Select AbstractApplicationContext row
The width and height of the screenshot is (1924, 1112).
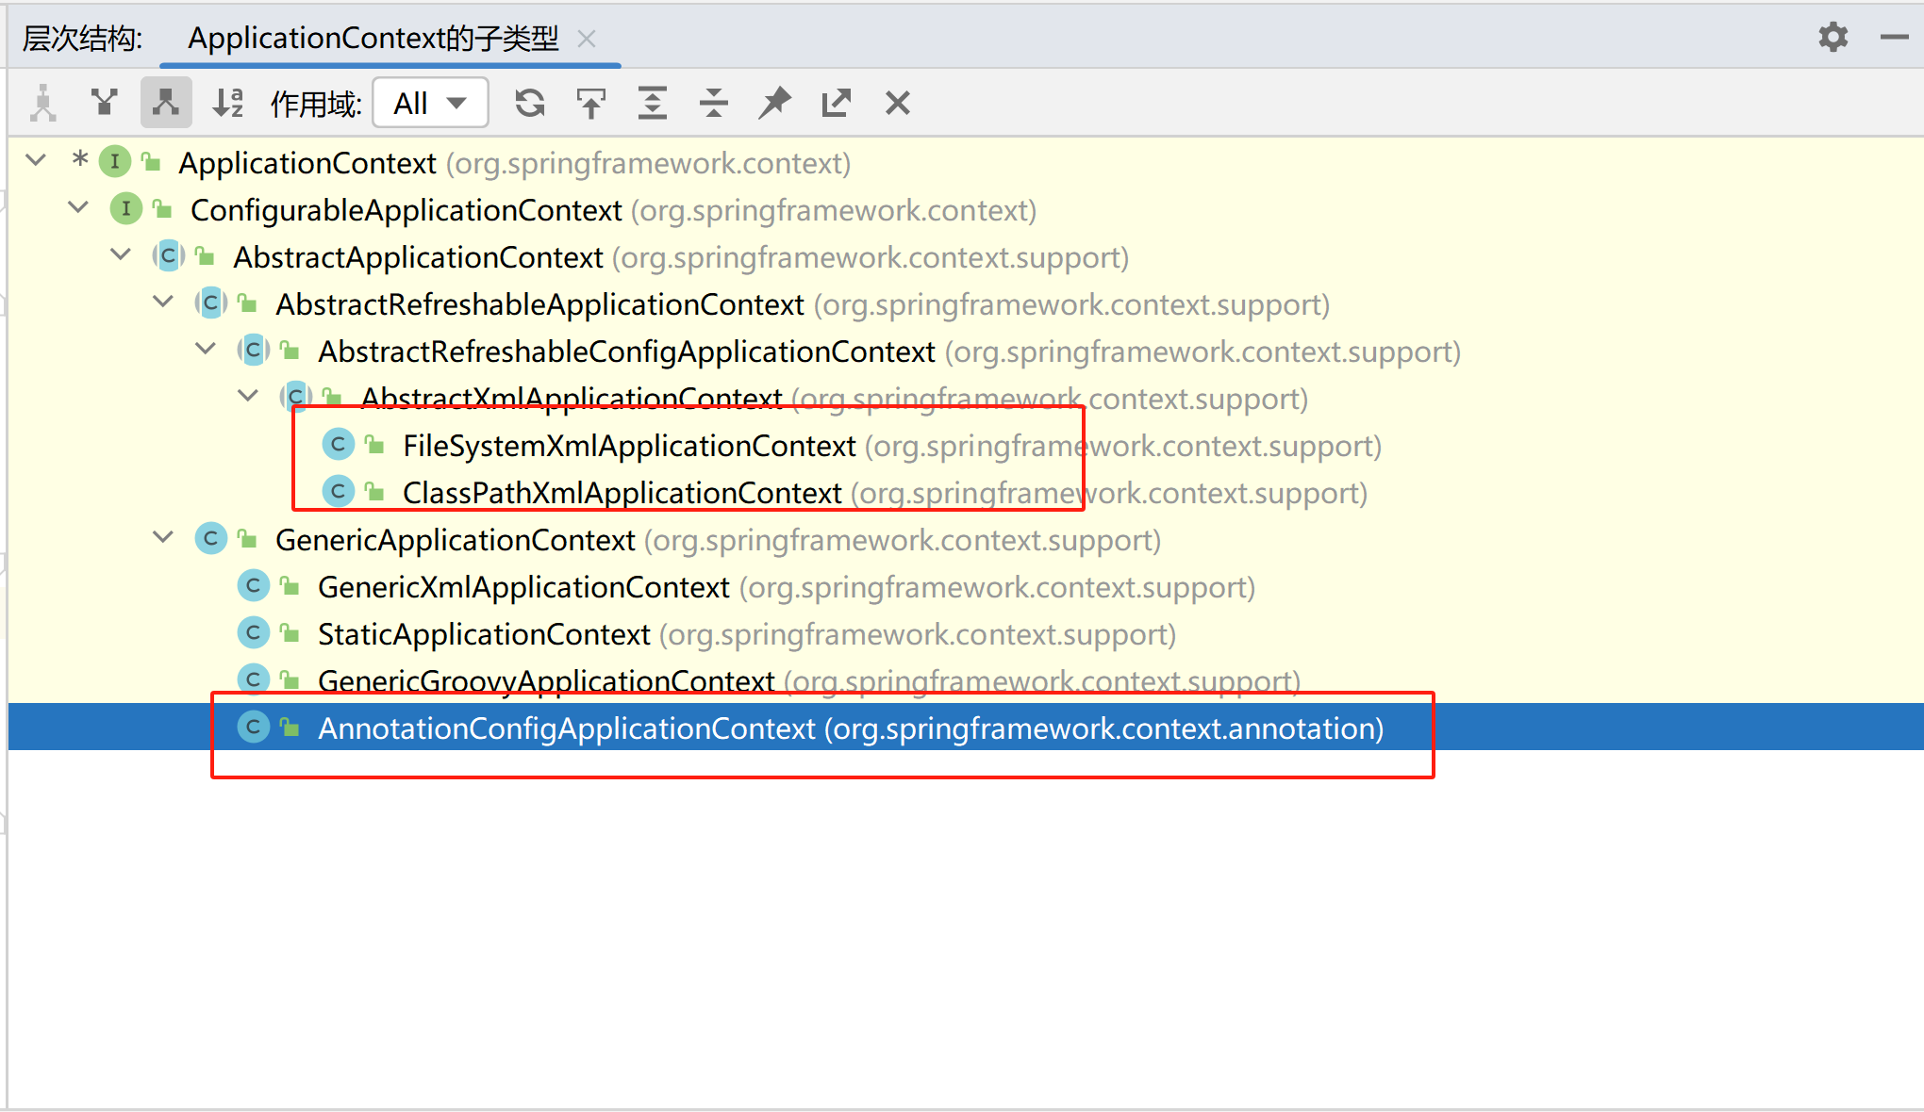coord(966,256)
